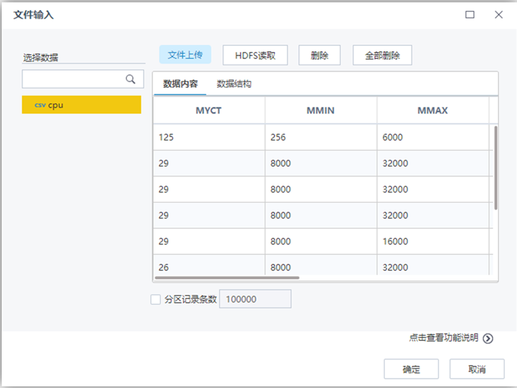The height and width of the screenshot is (388, 517).
Task: Click the 删除 delete action
Action: [319, 55]
